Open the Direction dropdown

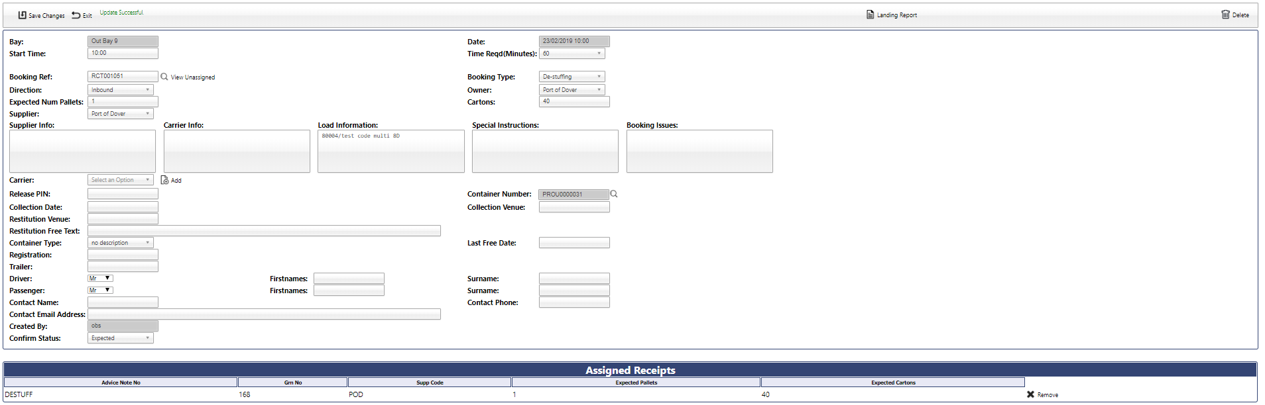(x=121, y=90)
